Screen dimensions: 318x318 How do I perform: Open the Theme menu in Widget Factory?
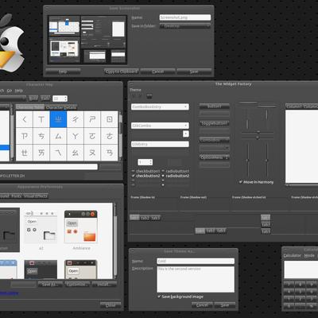click(x=135, y=90)
